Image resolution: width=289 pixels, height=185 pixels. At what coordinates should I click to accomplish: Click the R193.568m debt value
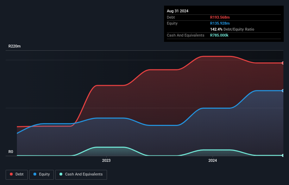click(x=220, y=17)
